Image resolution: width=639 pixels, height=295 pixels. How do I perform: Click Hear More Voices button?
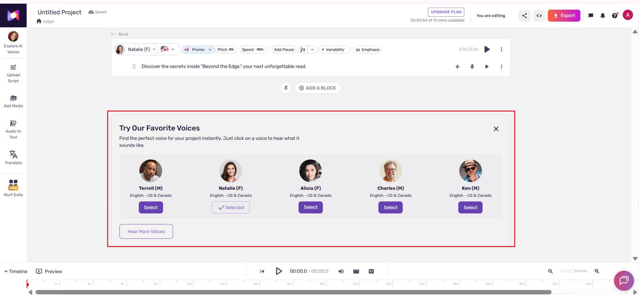(146, 231)
